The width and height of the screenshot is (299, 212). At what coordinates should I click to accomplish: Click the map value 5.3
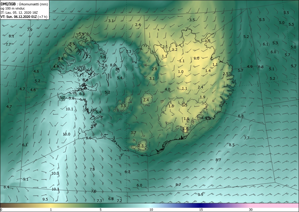tap(275, 43)
